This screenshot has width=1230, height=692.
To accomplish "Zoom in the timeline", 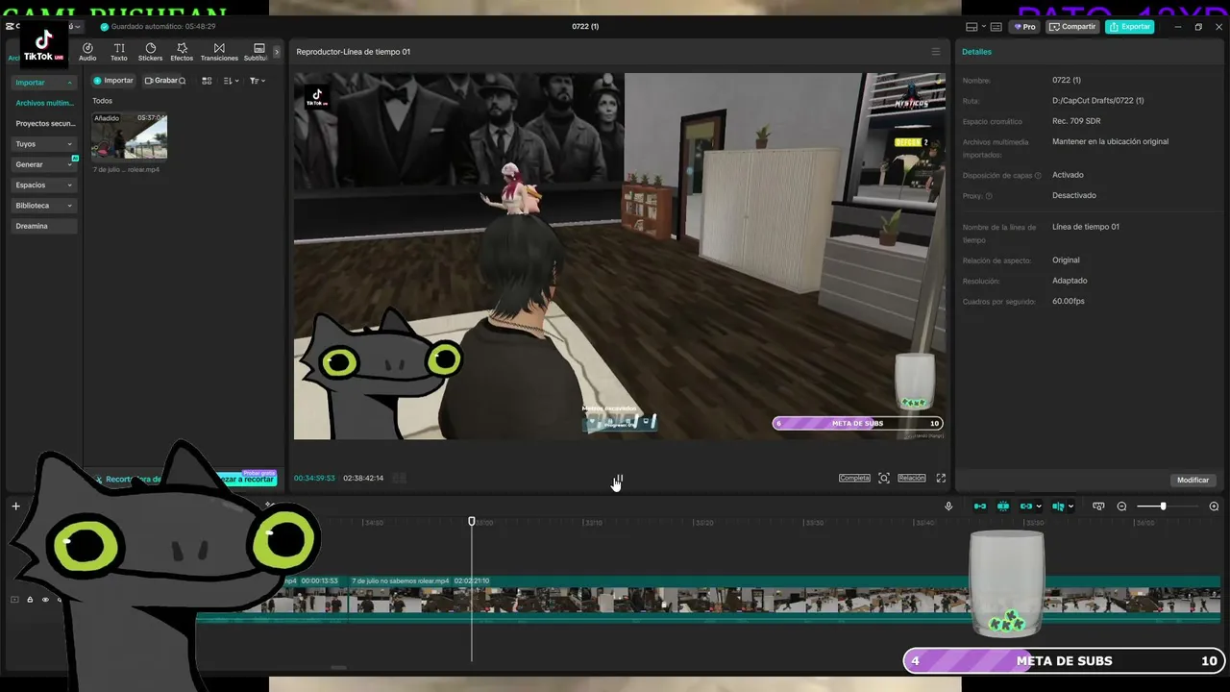I will point(1214,507).
